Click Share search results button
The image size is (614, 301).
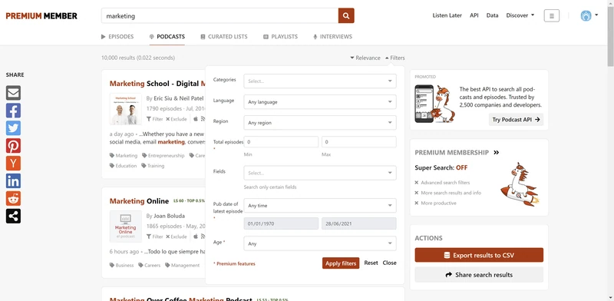(x=479, y=275)
